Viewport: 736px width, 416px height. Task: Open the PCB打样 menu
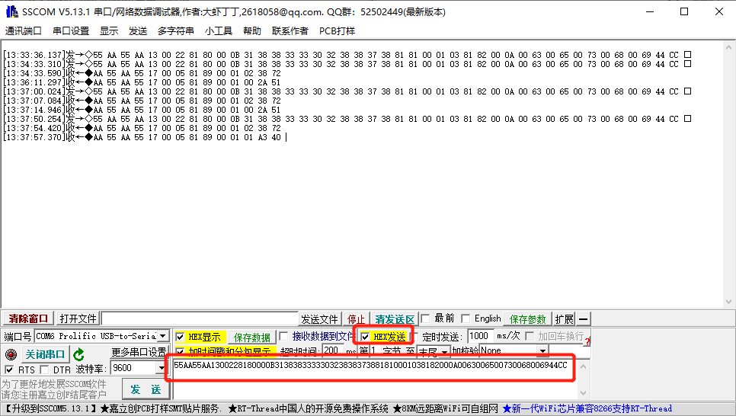click(337, 31)
